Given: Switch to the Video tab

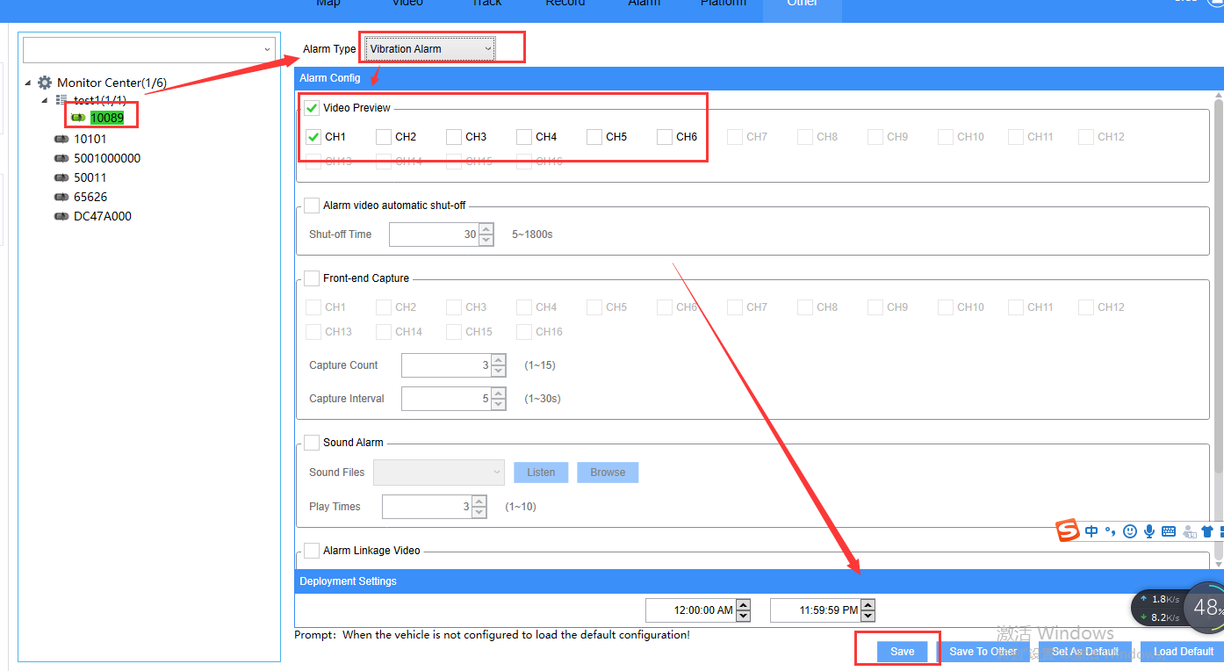Looking at the screenshot, I should point(407,4).
